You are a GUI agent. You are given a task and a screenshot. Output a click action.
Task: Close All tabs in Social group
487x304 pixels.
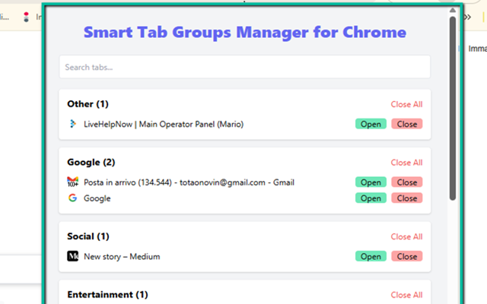click(x=406, y=236)
